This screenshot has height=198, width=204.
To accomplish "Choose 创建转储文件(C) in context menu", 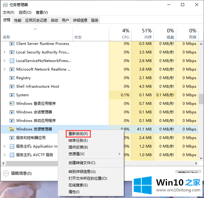I will [82, 163].
